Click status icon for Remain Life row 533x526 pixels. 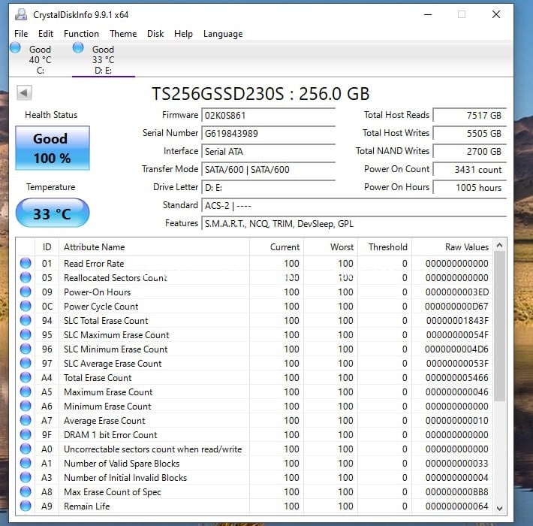pyautogui.click(x=26, y=506)
